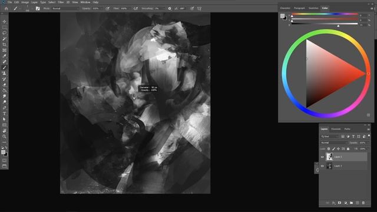
Task: Select the Eyedropper tool
Action: click(x=4, y=56)
